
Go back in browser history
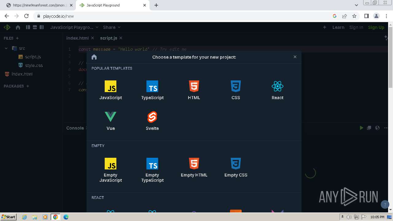click(7, 16)
